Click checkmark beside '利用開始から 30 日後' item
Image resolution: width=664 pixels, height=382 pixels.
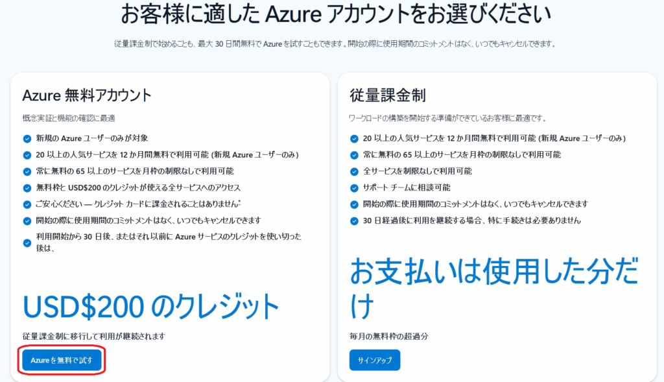(x=27, y=243)
